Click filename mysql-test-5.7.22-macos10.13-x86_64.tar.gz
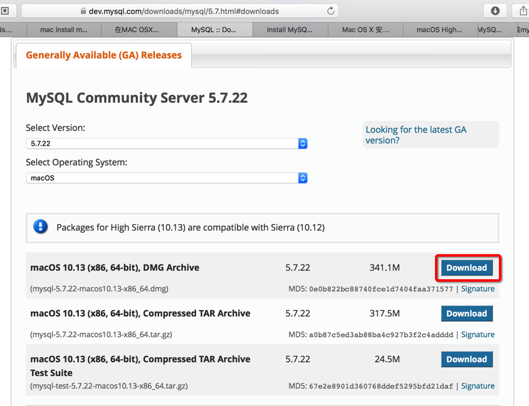Screen dimensions: 529x406 109,386
